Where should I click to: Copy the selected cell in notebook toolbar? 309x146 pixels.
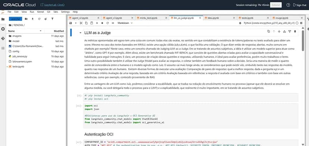click(x=86, y=23)
